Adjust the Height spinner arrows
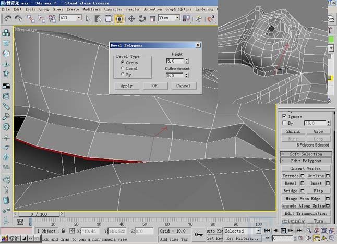 (x=187, y=61)
